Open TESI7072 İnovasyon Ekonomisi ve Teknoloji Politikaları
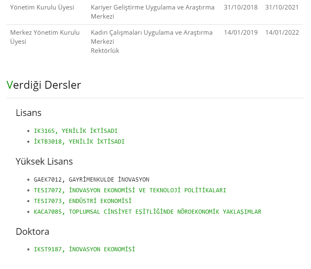Image resolution: width=311 pixels, height=269 pixels. (x=130, y=190)
